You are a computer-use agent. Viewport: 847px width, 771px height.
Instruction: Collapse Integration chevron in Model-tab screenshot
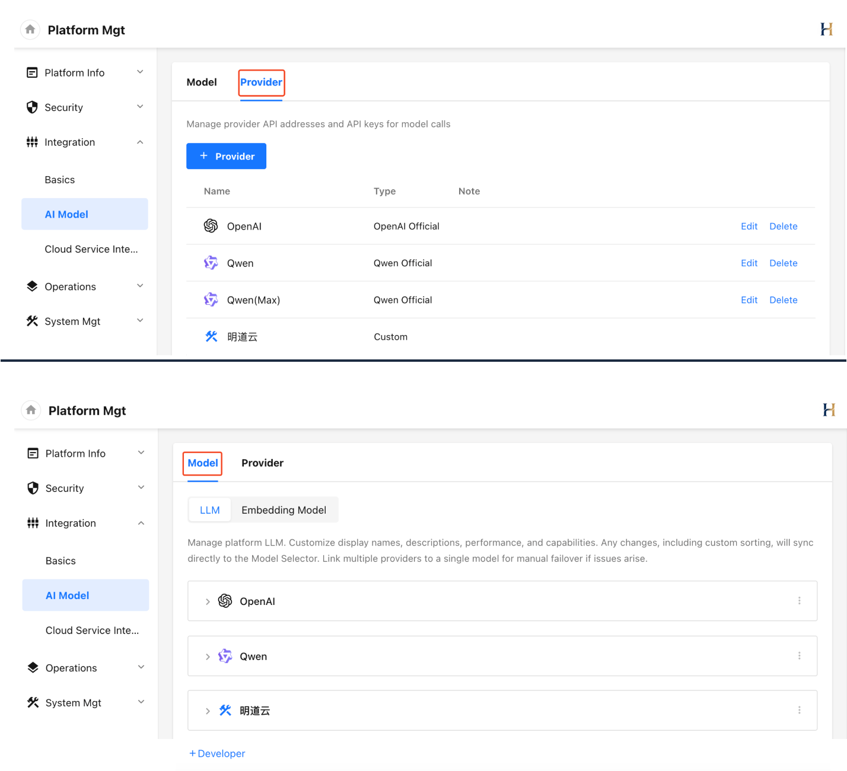pyautogui.click(x=141, y=523)
